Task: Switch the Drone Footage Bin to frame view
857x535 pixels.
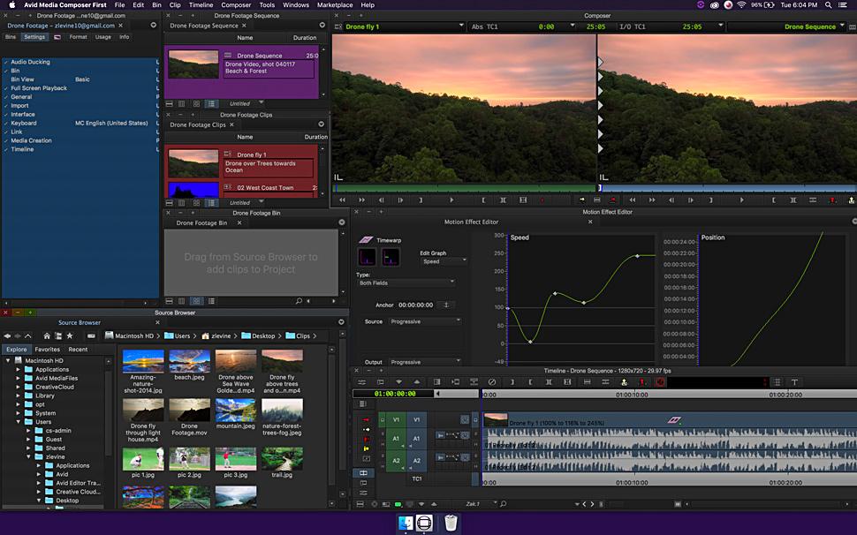Action: (x=196, y=301)
